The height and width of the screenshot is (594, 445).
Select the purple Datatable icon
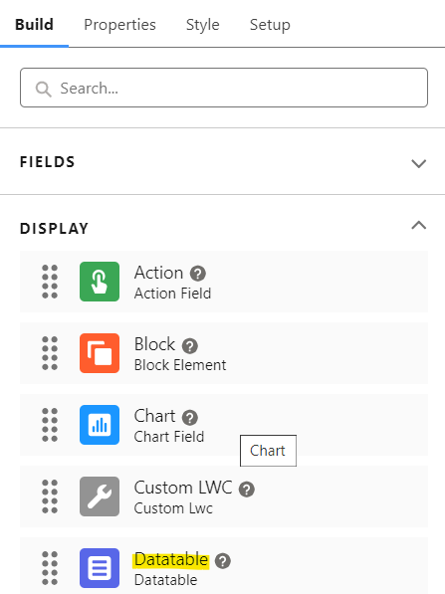click(x=100, y=568)
